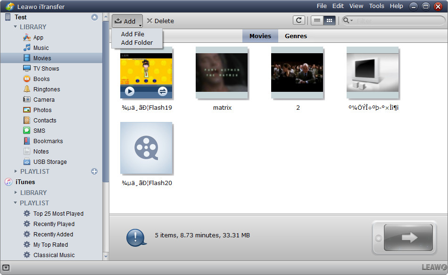The width and height of the screenshot is (448, 275).
Task: Open the Contacts icon
Action: coord(27,120)
